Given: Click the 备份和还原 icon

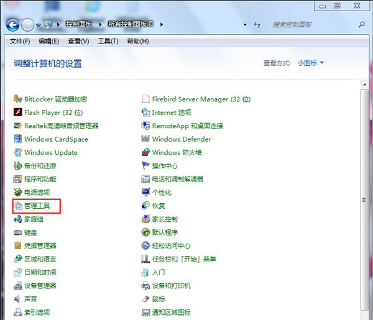Looking at the screenshot, I should point(18,165).
